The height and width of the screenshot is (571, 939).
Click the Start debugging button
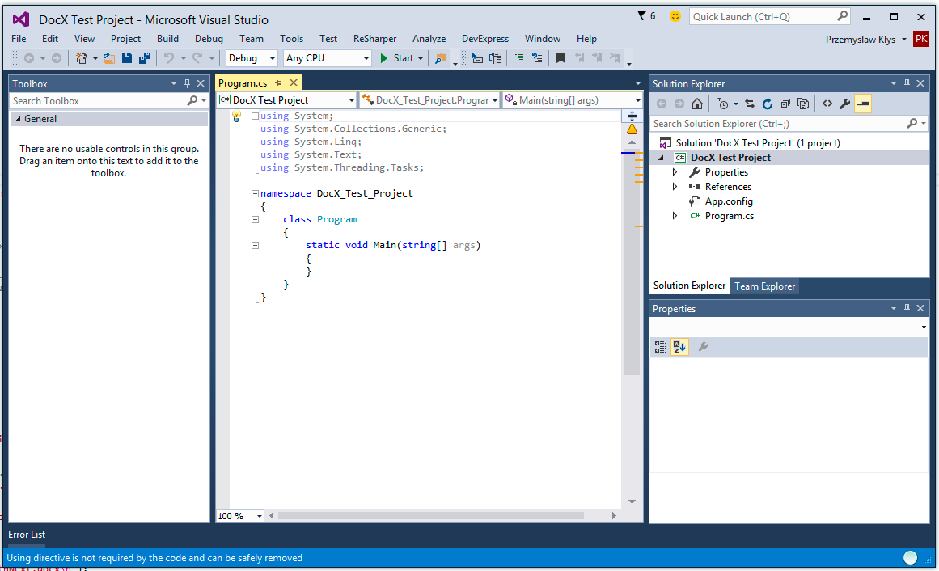pyautogui.click(x=396, y=57)
